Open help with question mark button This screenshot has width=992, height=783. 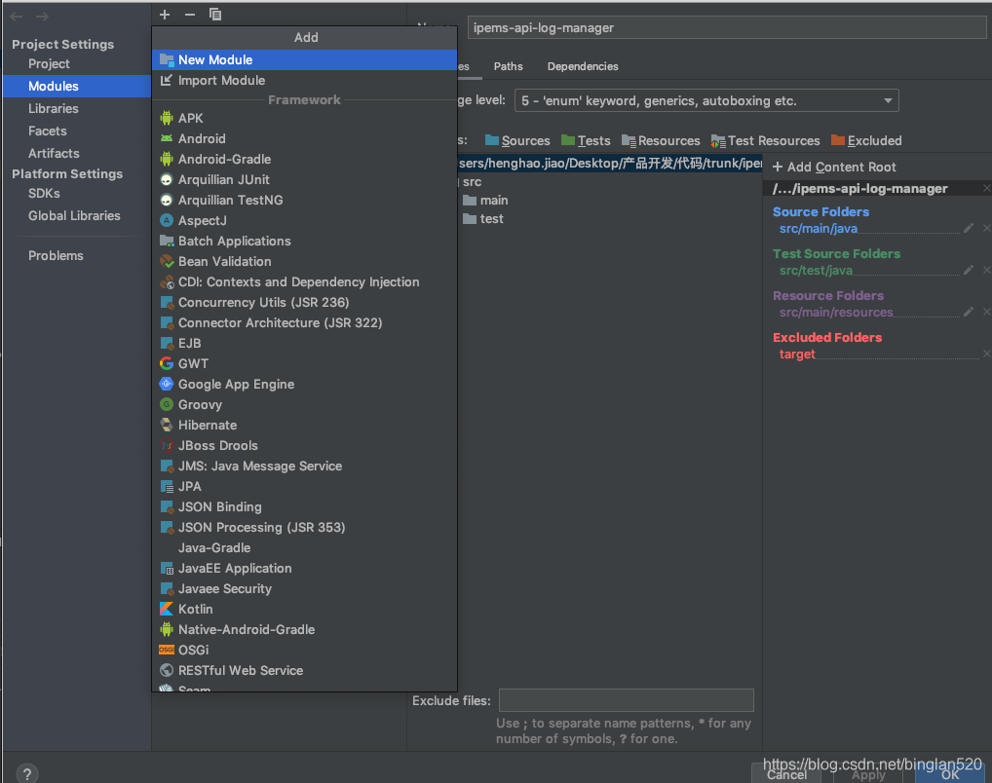pos(26,773)
